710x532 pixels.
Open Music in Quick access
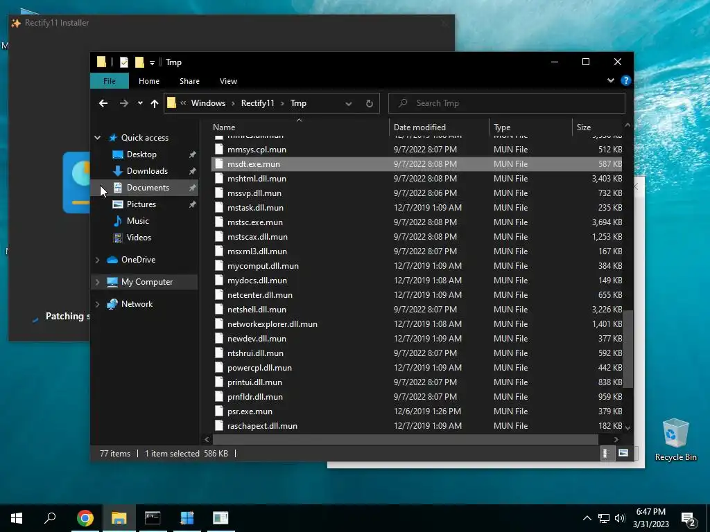tap(138, 221)
